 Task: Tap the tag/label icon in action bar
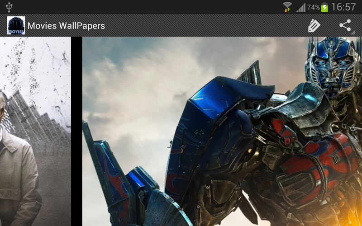pos(314,25)
